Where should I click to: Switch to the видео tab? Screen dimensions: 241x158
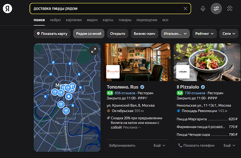[92, 20]
